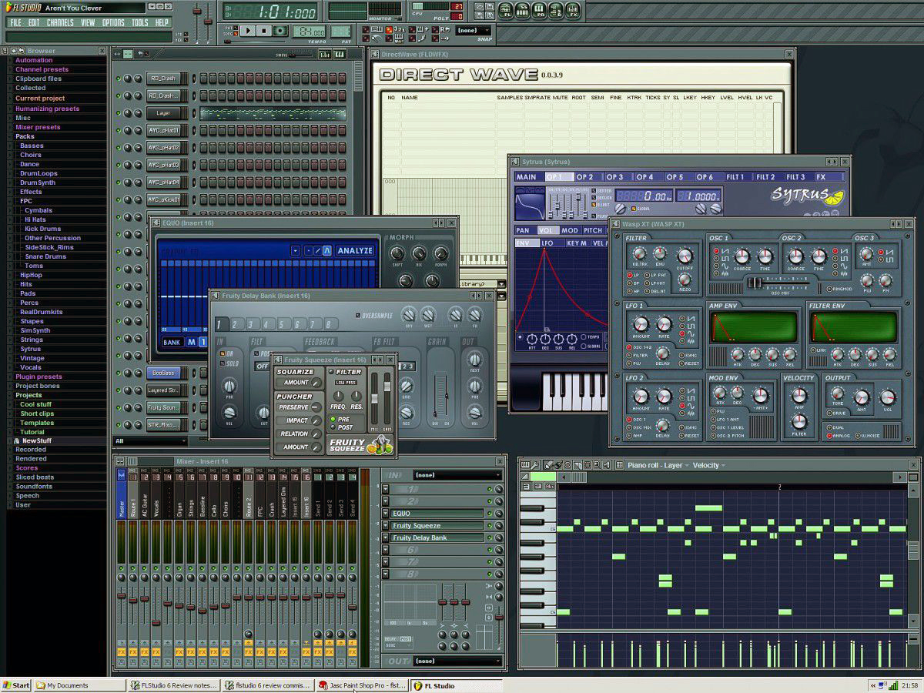Open the Hi Hats folder in Browser
924x693 pixels.
[x=35, y=219]
